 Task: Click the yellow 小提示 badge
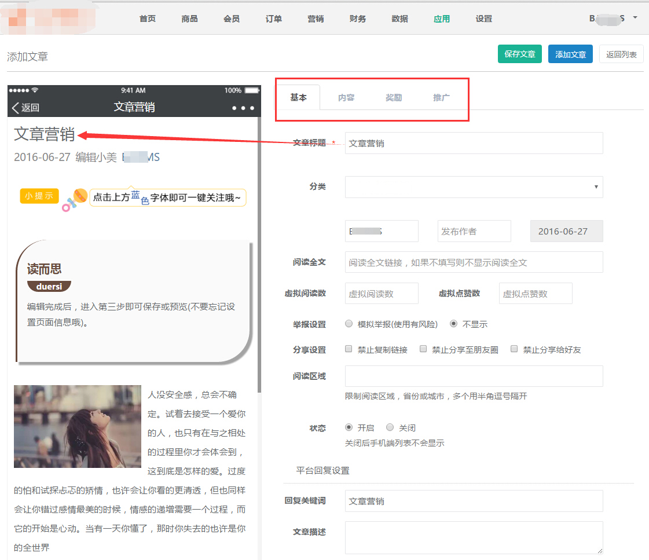39,196
